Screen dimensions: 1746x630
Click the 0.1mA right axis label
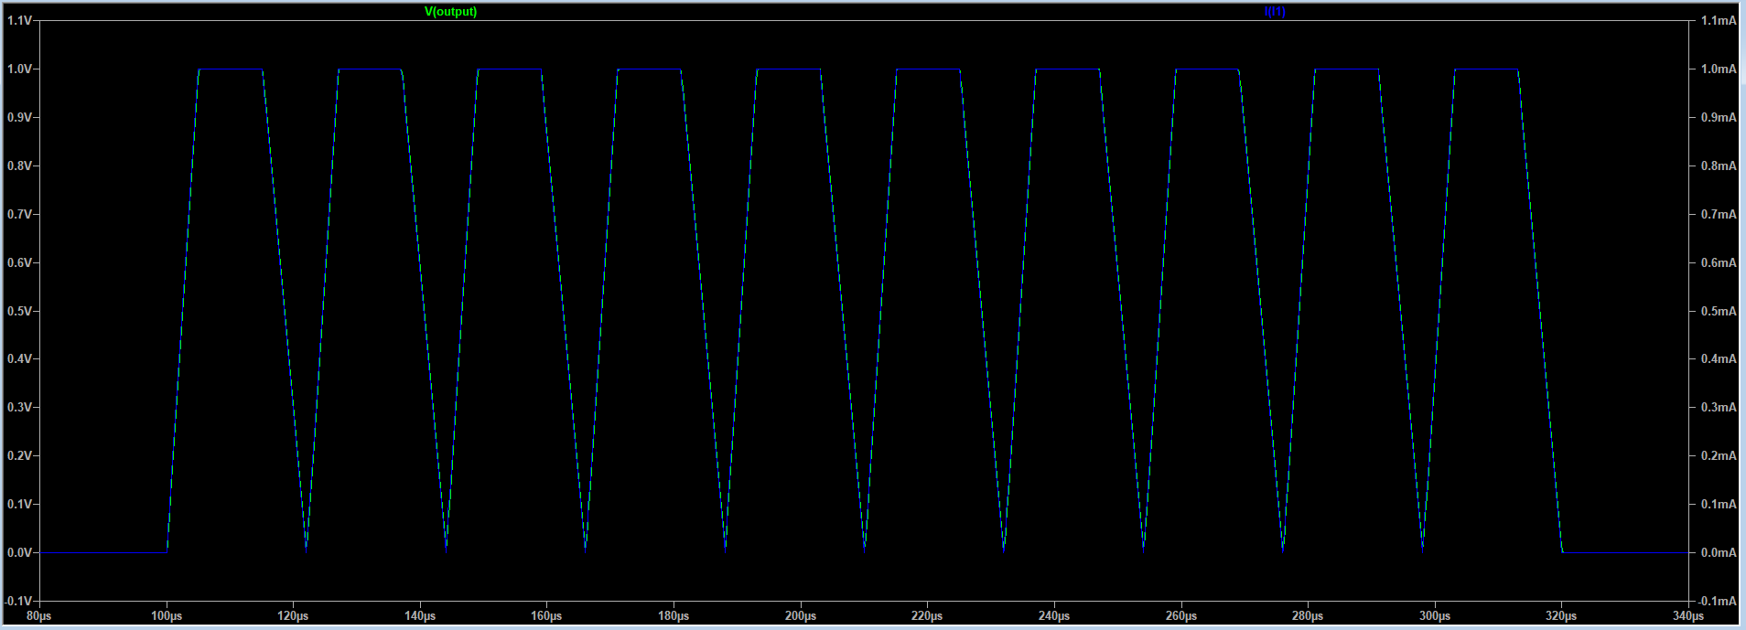coord(1718,504)
